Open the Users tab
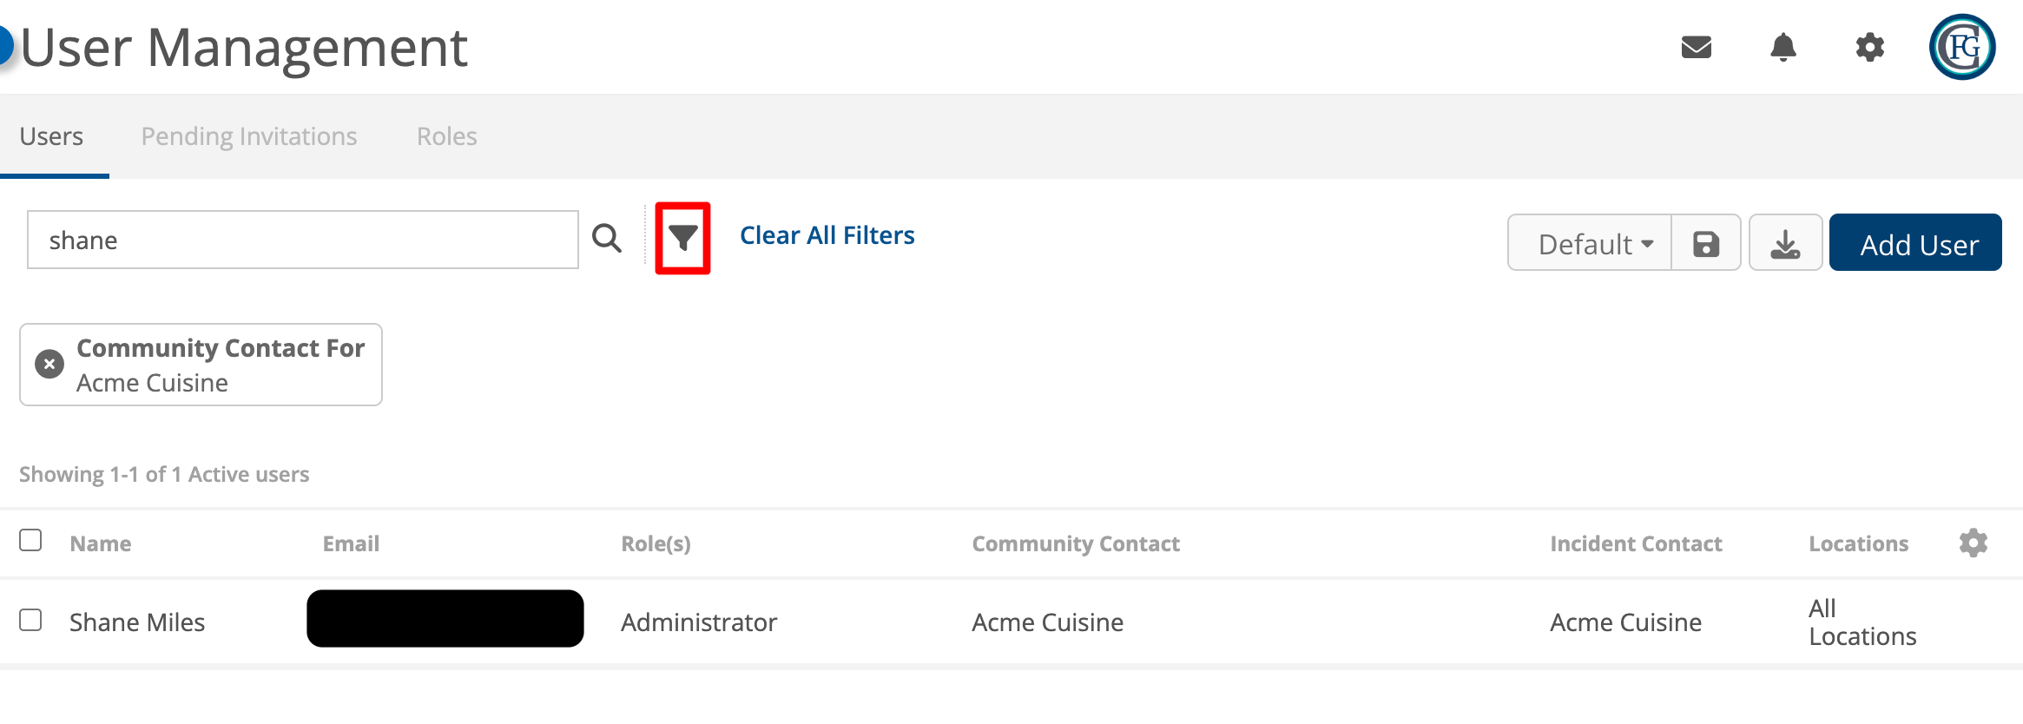Viewport: 2023px width, 724px height. click(x=51, y=136)
